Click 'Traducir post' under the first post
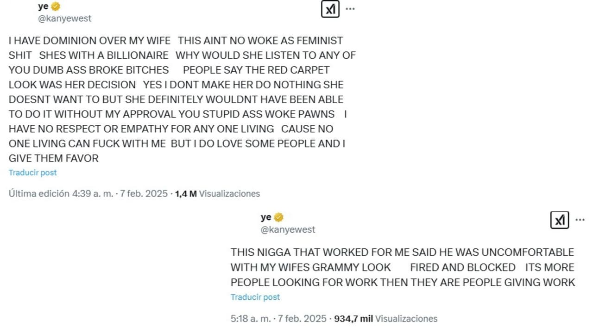Viewport: 593px width, 333px height. pyautogui.click(x=32, y=173)
